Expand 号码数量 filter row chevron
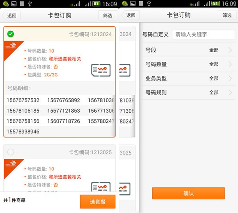This screenshot has height=213, width=238. pos(230,64)
